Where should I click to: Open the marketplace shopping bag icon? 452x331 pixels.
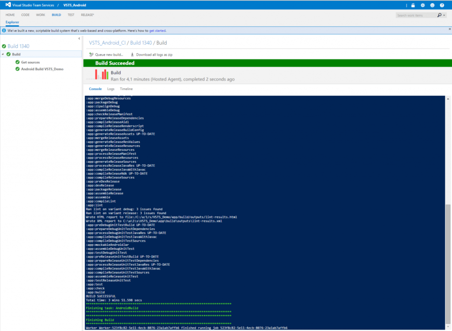click(413, 5)
